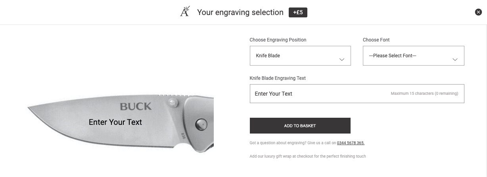
Task: Click the engraving letter A icon
Action: pyautogui.click(x=185, y=12)
